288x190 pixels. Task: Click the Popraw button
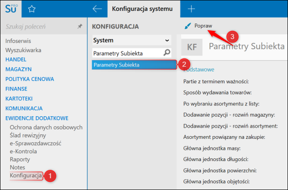pyautogui.click(x=198, y=26)
